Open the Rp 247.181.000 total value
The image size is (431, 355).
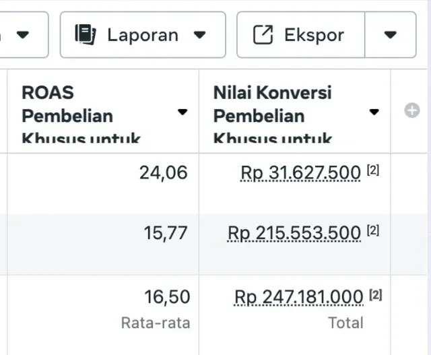point(298,296)
